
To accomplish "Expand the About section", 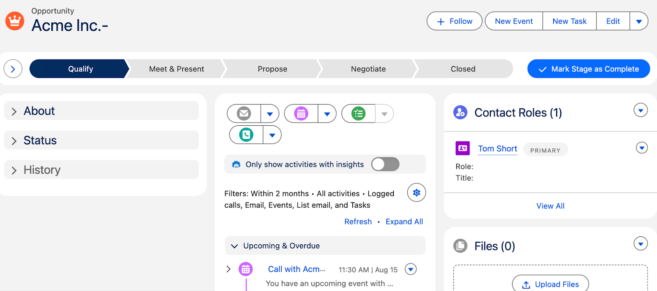I will pyautogui.click(x=14, y=111).
